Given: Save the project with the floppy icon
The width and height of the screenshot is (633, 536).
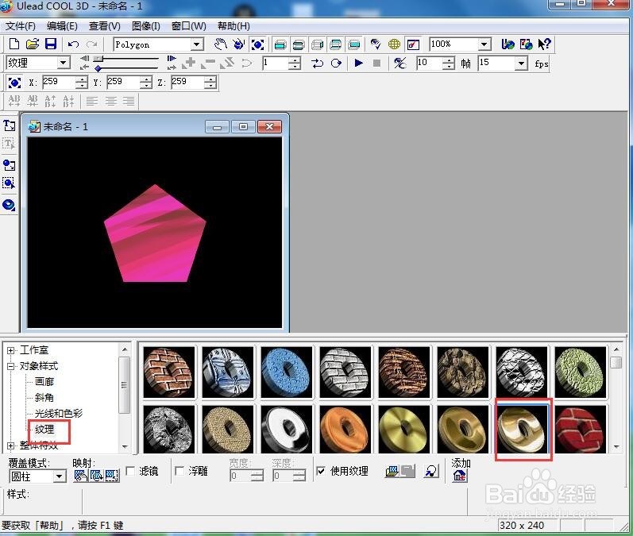Looking at the screenshot, I should 51,44.
